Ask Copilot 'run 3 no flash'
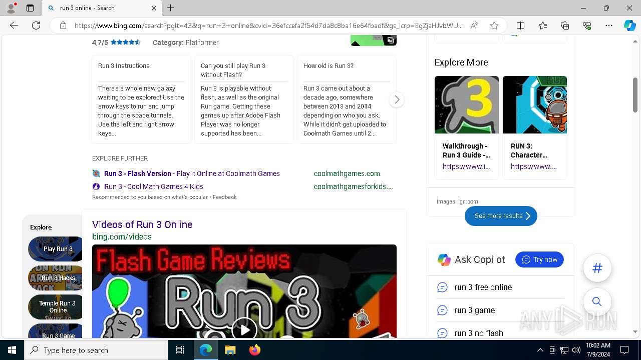 [479, 333]
